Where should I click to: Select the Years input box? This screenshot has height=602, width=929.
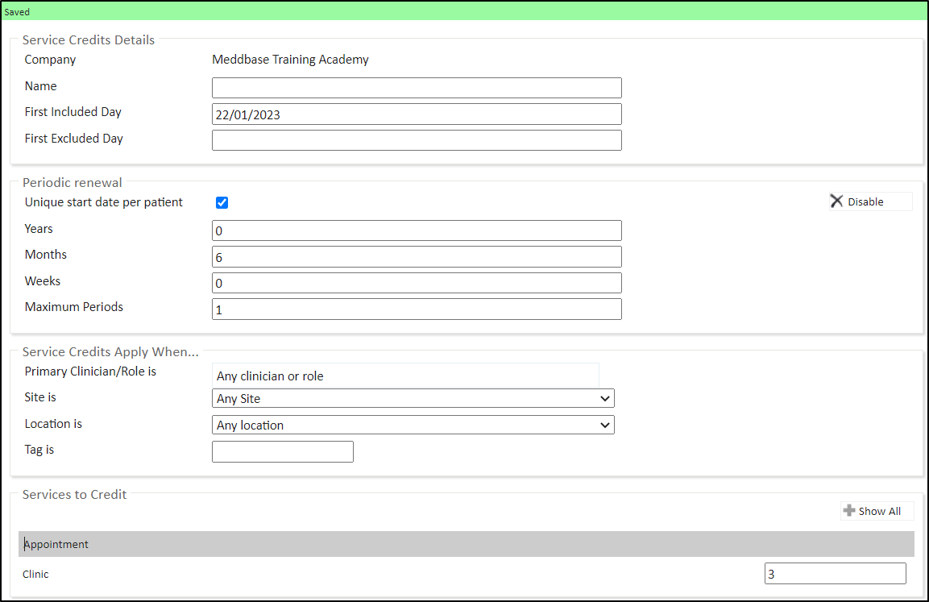click(417, 230)
